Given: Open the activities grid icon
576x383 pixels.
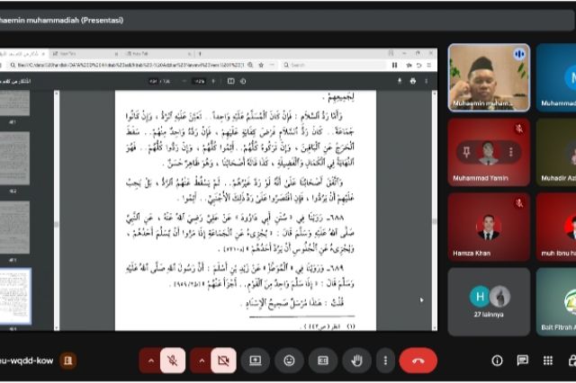Looking at the screenshot, I should tap(548, 361).
